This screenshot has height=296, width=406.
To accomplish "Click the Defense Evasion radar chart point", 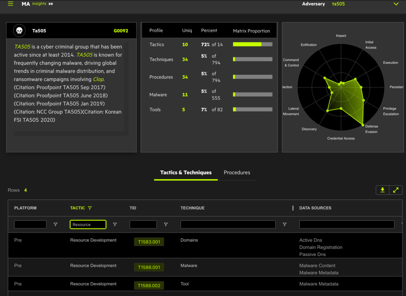I will [x=363, y=125].
